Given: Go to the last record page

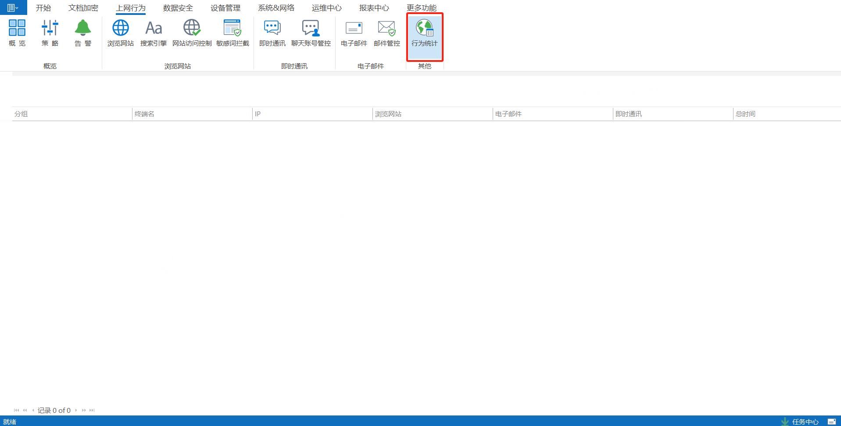Looking at the screenshot, I should [x=92, y=410].
